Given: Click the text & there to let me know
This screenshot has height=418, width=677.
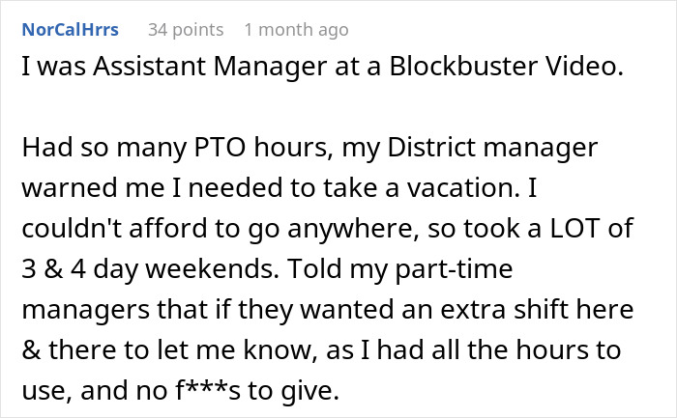Looking at the screenshot, I should tap(166, 349).
